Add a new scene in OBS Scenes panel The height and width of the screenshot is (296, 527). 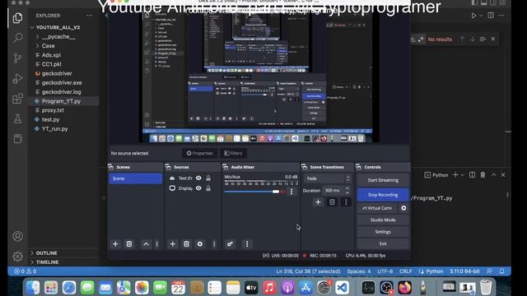point(115,244)
